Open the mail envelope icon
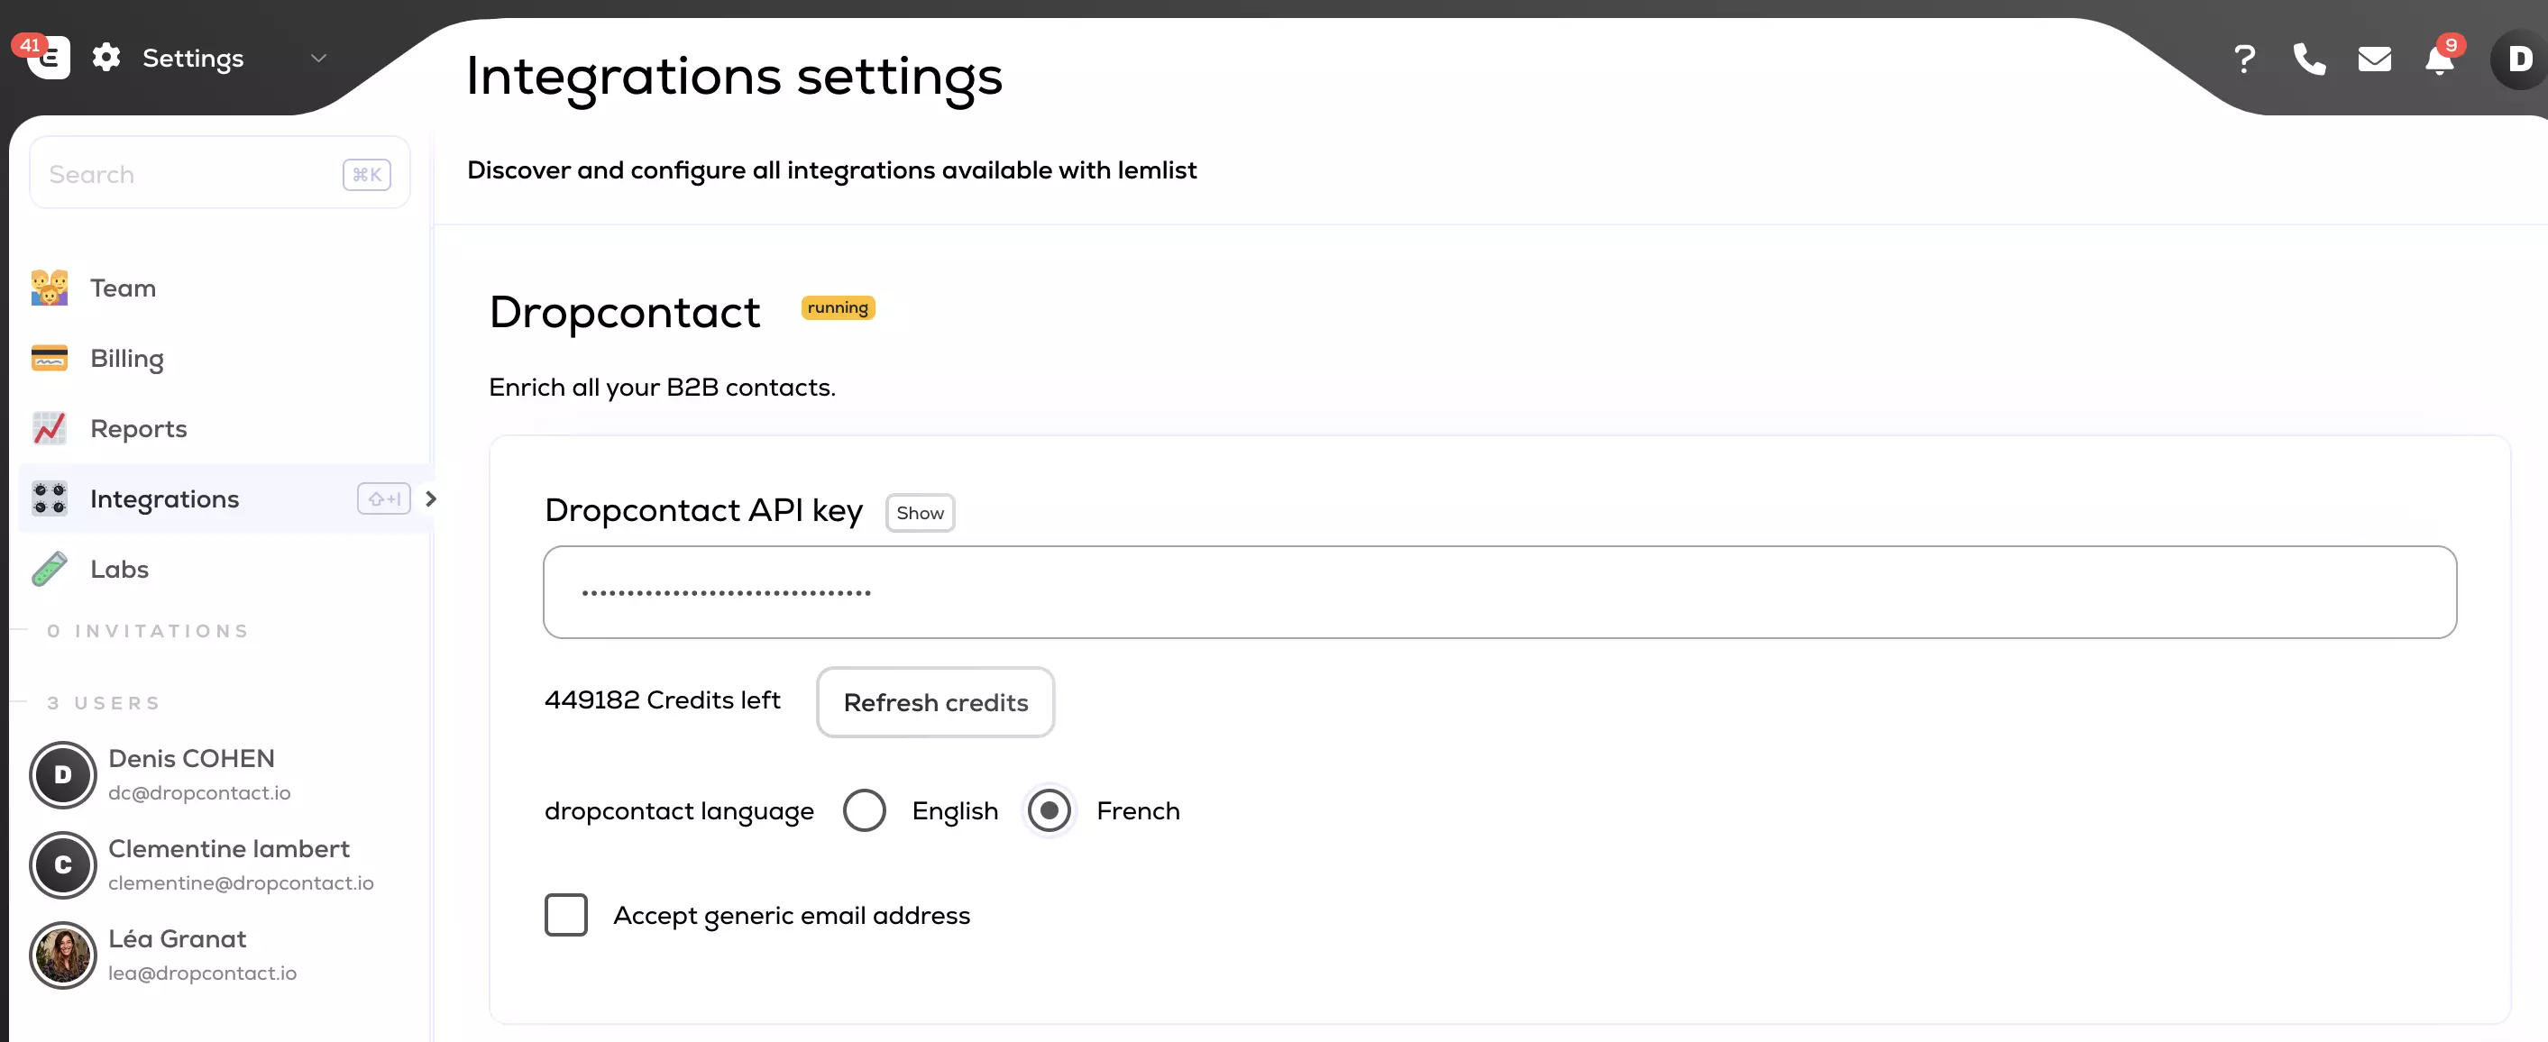The image size is (2548, 1042). pos(2374,59)
